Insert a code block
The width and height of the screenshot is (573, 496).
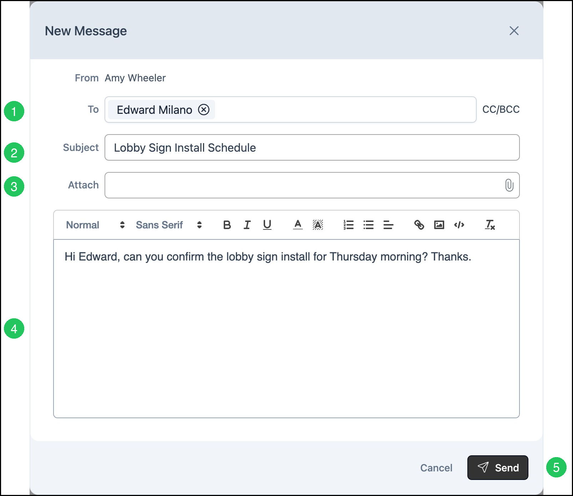[x=459, y=225]
